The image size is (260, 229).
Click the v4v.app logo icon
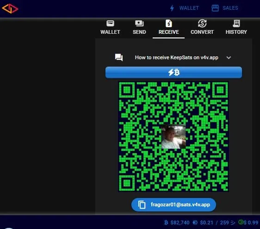coord(10,8)
